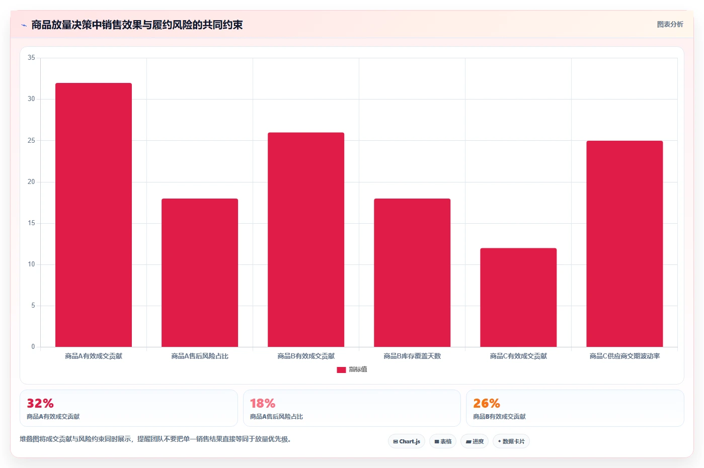The height and width of the screenshot is (468, 704).
Task: Click the 商品A有效成交贡献 x-axis label
Action: (94, 356)
